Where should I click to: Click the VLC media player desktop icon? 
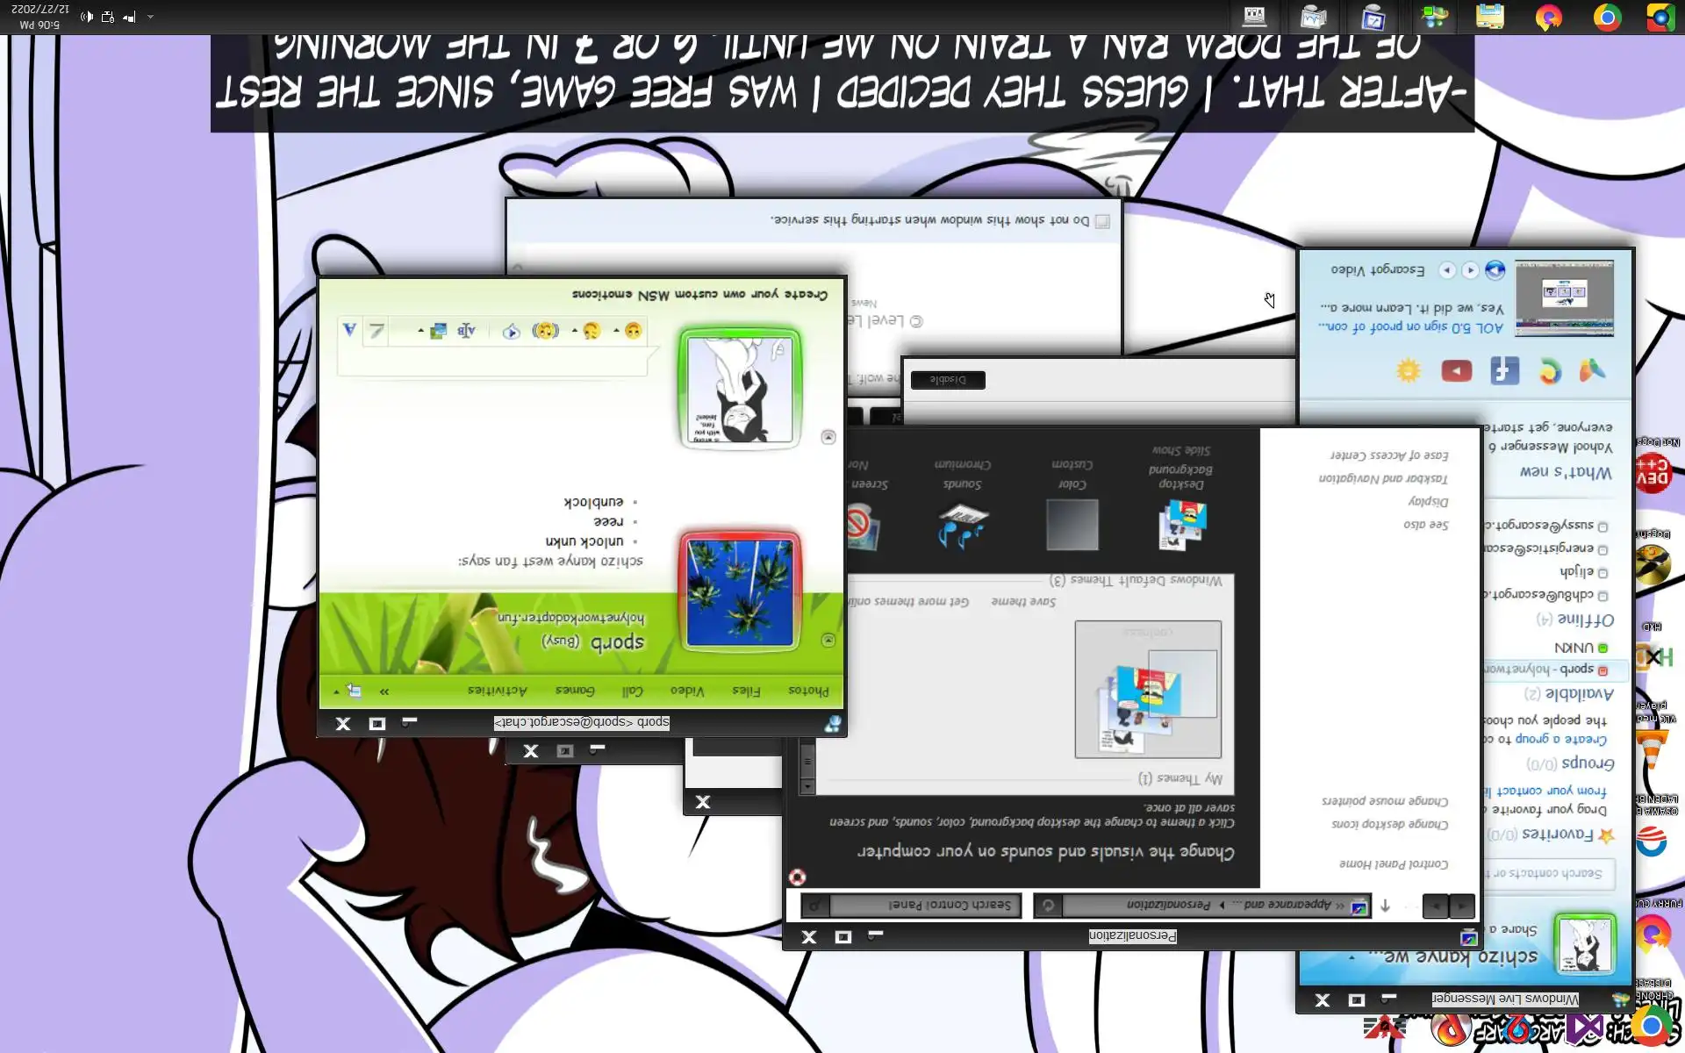pos(1653,749)
